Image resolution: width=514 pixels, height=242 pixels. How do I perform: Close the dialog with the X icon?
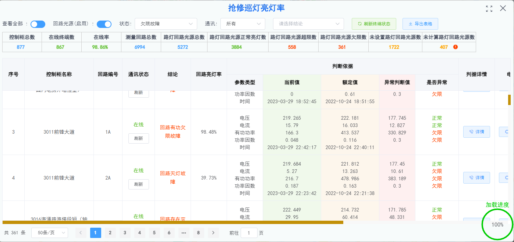503,8
